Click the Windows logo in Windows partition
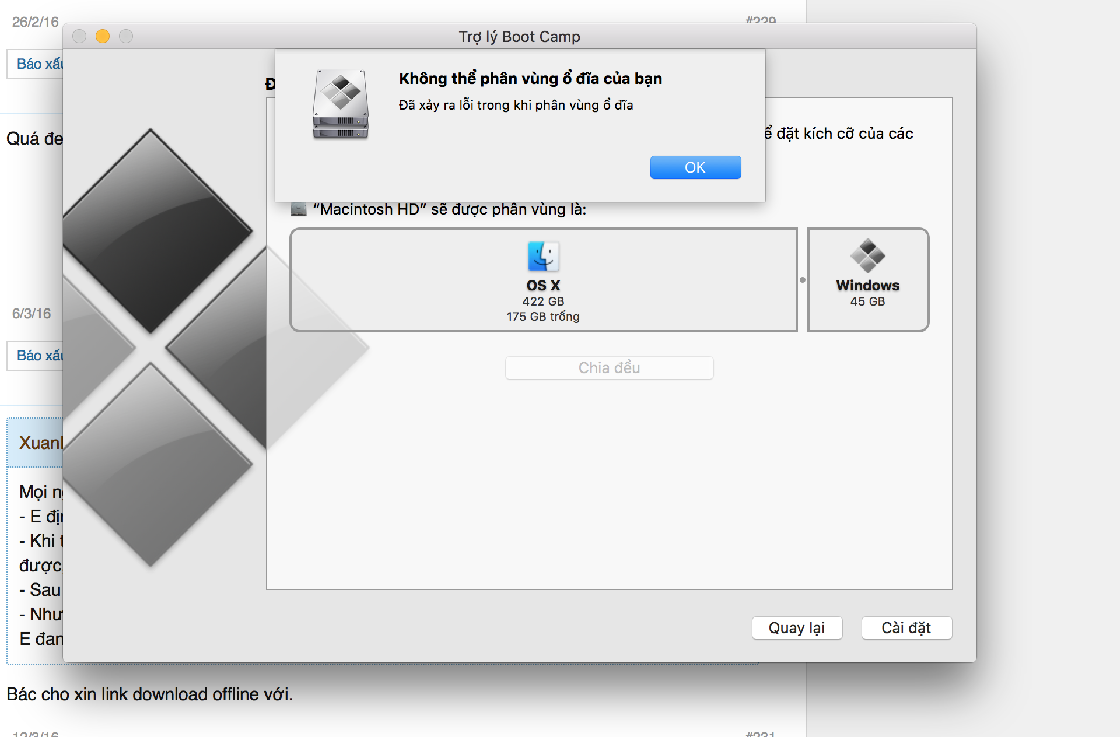The height and width of the screenshot is (737, 1120). coord(867,255)
